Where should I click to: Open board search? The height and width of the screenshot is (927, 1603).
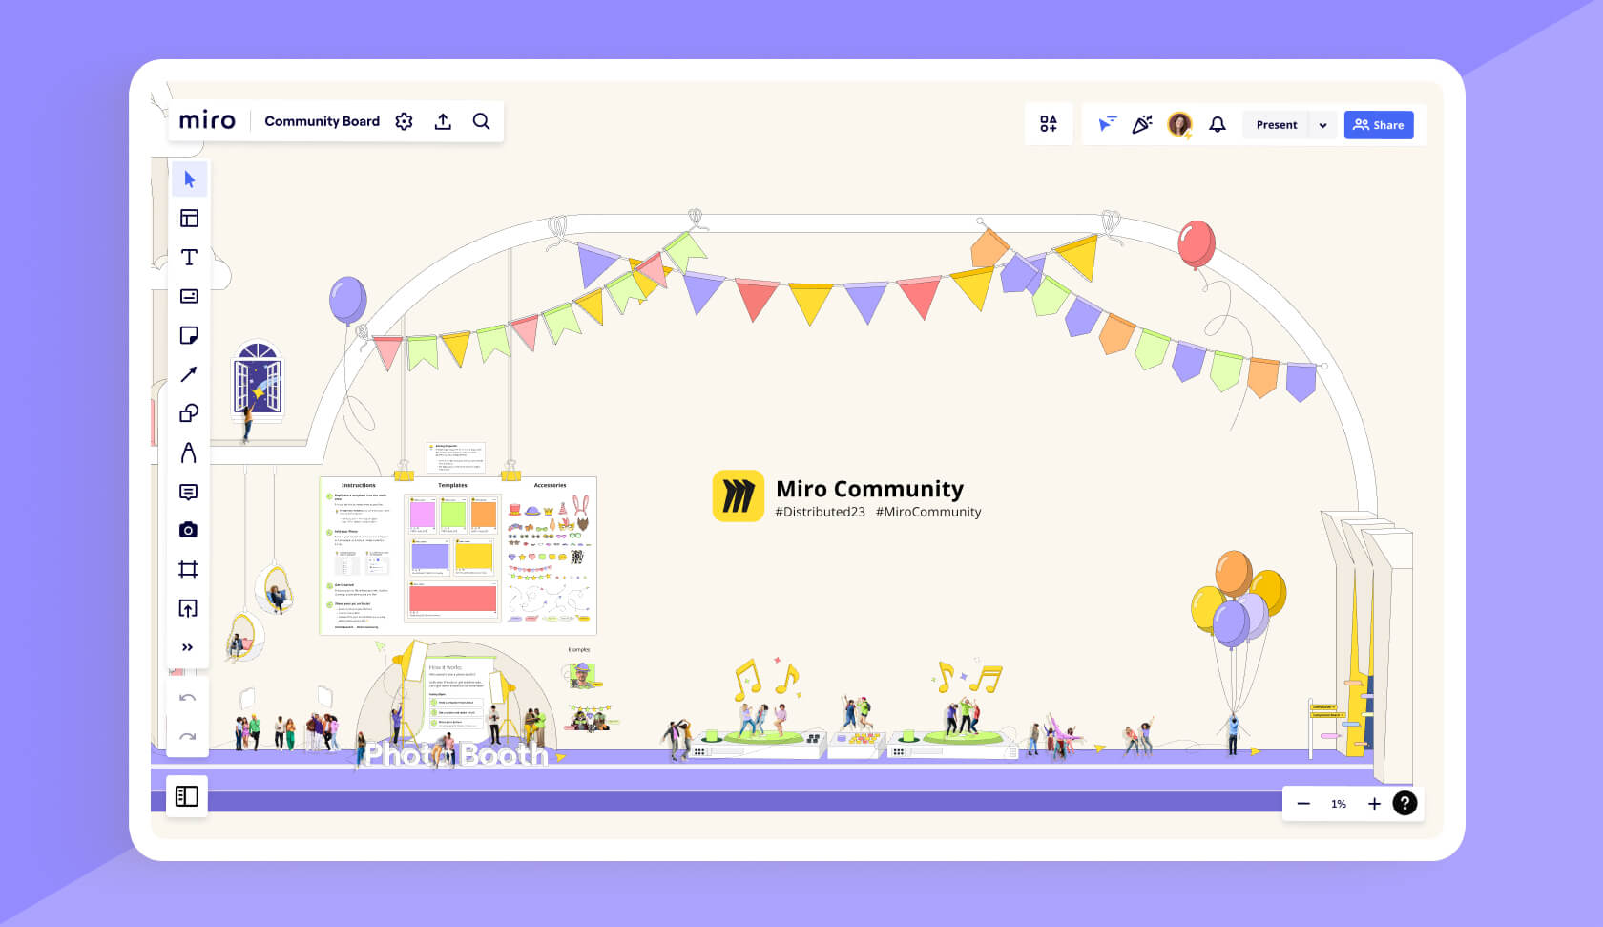[481, 121]
